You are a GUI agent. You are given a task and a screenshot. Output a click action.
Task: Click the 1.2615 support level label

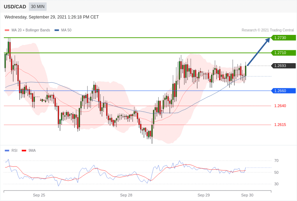[280, 125]
